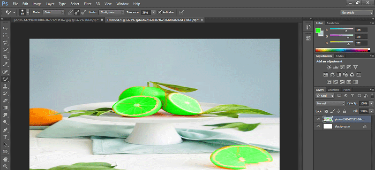Open the Kind filter dropdown
This screenshot has height=170, width=375.
pyautogui.click(x=324, y=96)
